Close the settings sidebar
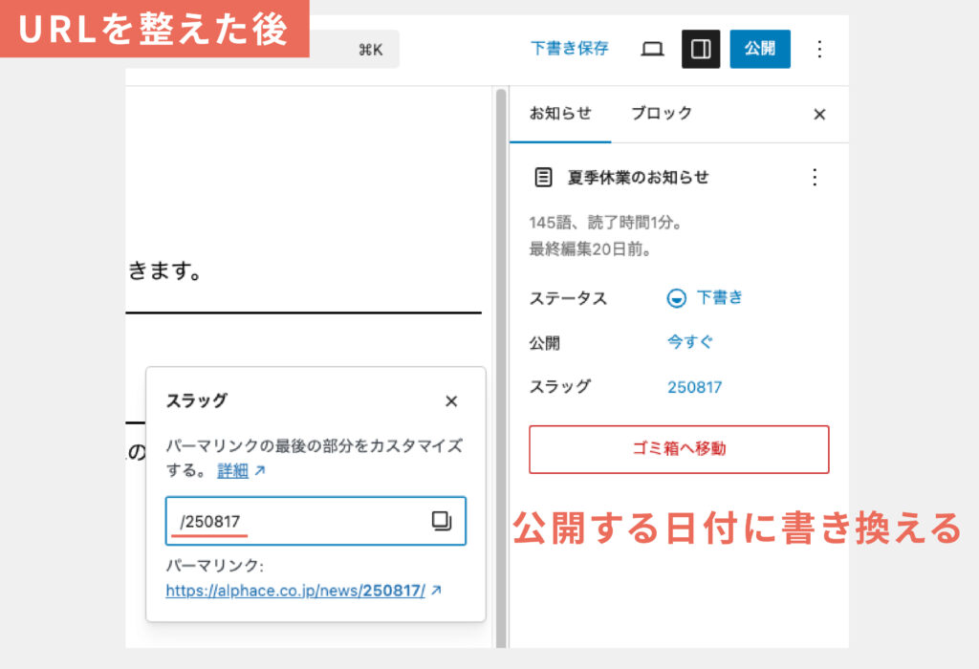Screen dimensions: 979x669 point(818,115)
